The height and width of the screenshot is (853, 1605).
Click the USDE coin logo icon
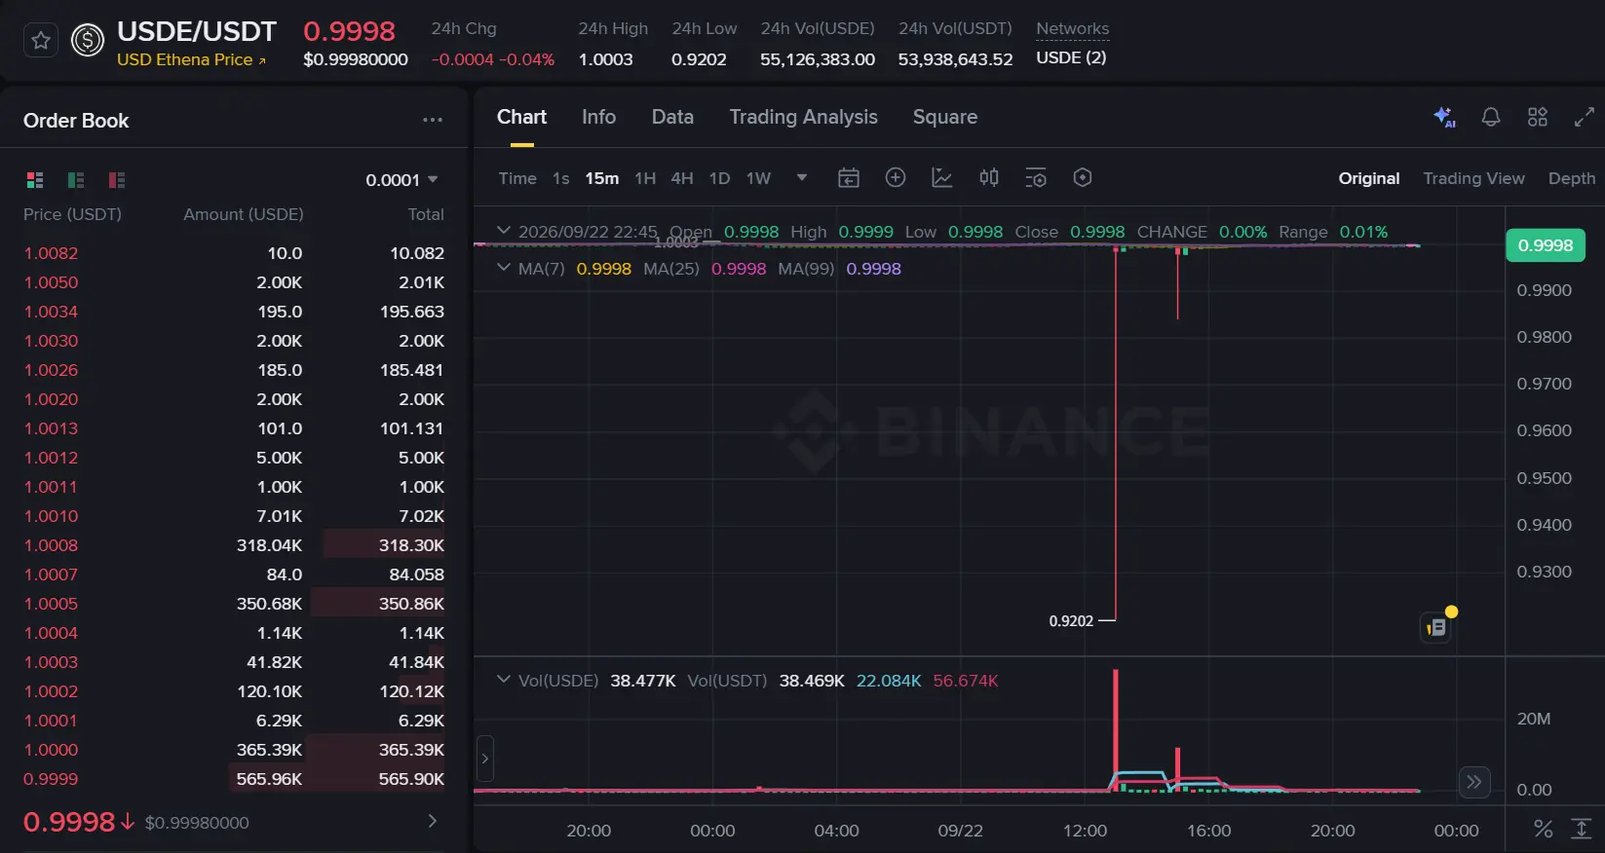pos(88,41)
